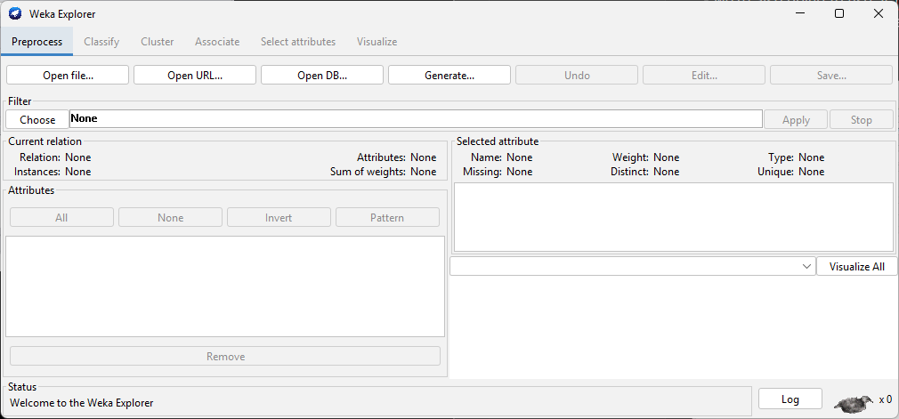Maximize the Weka Explorer window
Image resolution: width=899 pixels, height=419 pixels.
(x=838, y=13)
